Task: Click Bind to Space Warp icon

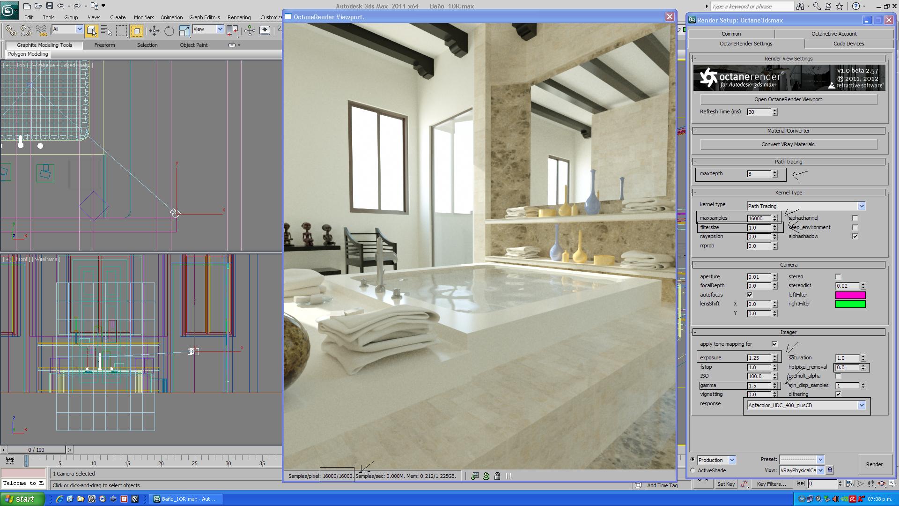Action: click(x=41, y=31)
